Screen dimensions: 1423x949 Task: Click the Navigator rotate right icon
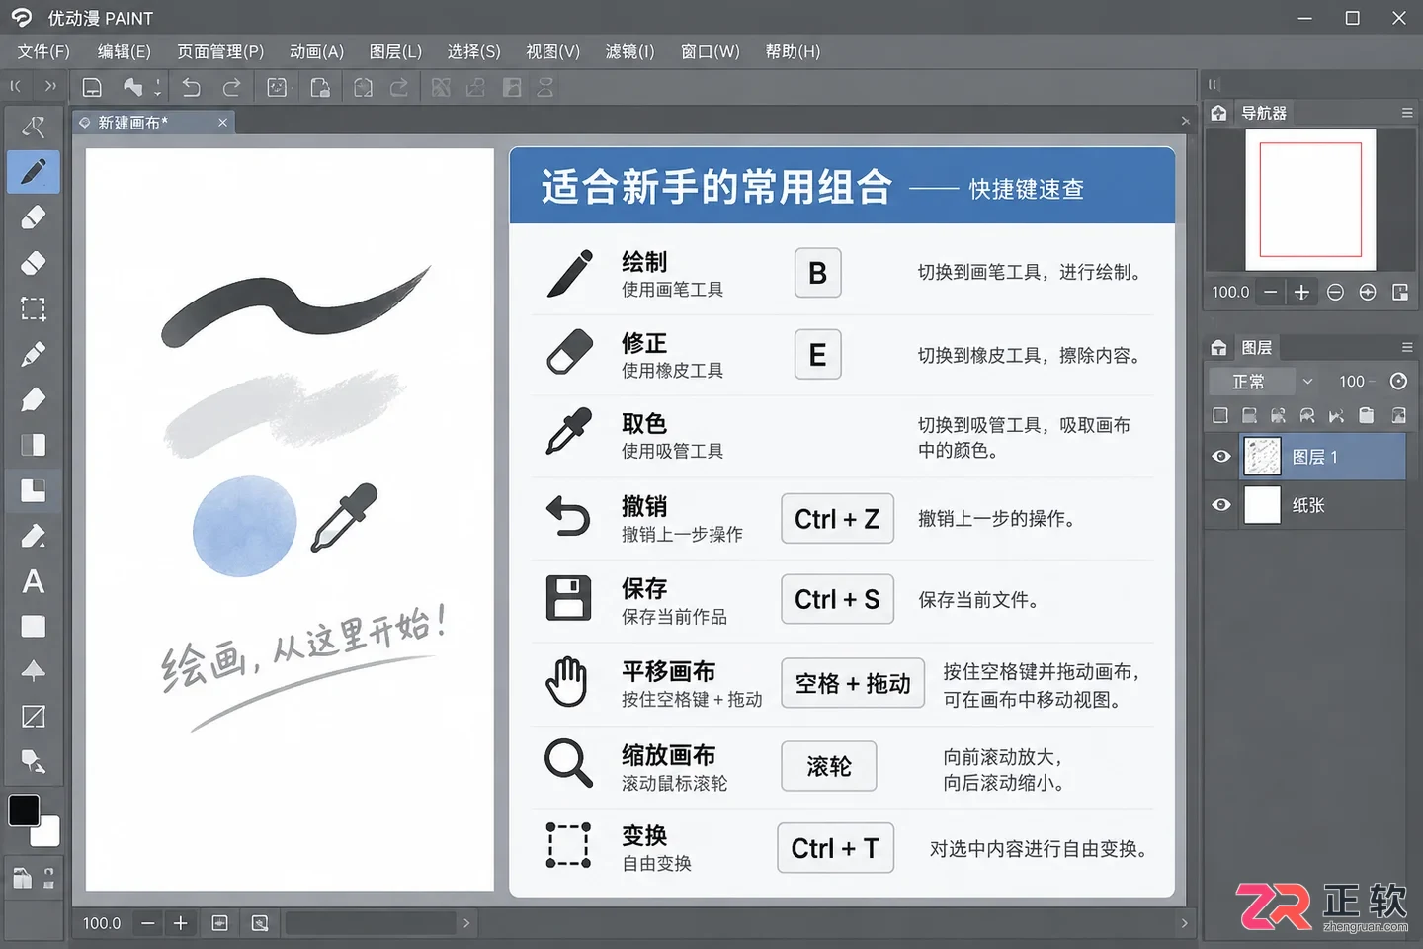(1368, 292)
